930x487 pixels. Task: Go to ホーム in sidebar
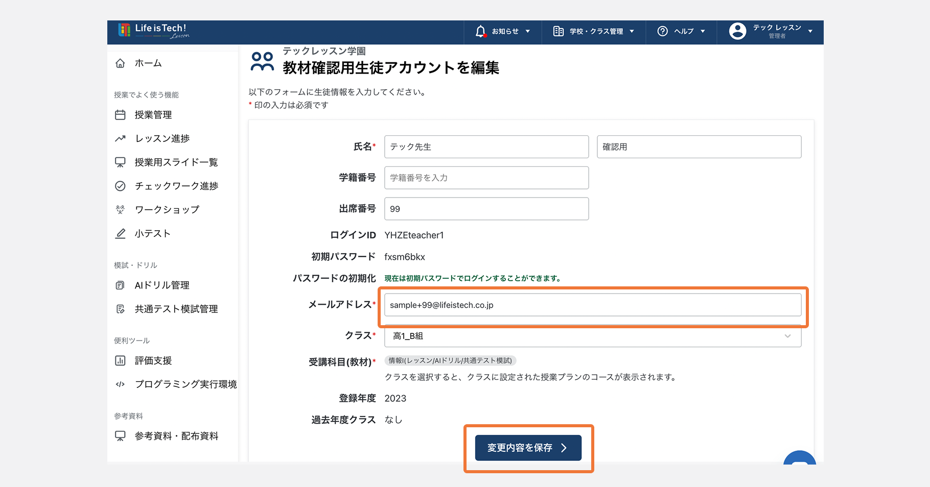pyautogui.click(x=148, y=63)
